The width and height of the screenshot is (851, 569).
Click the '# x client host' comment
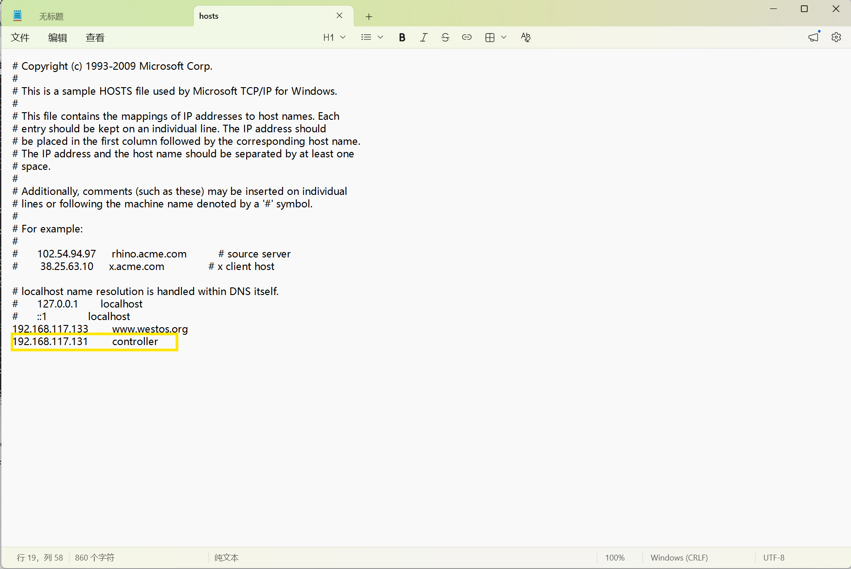point(241,266)
